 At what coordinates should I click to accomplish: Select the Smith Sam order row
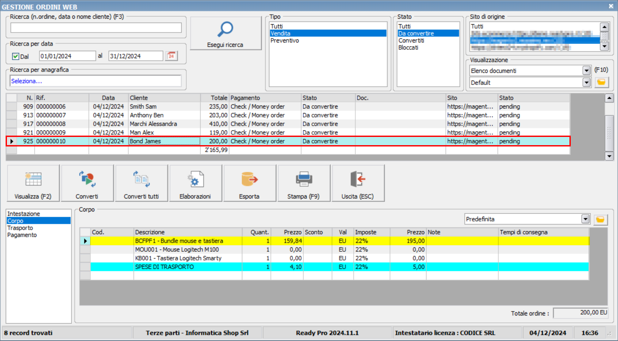pos(288,107)
